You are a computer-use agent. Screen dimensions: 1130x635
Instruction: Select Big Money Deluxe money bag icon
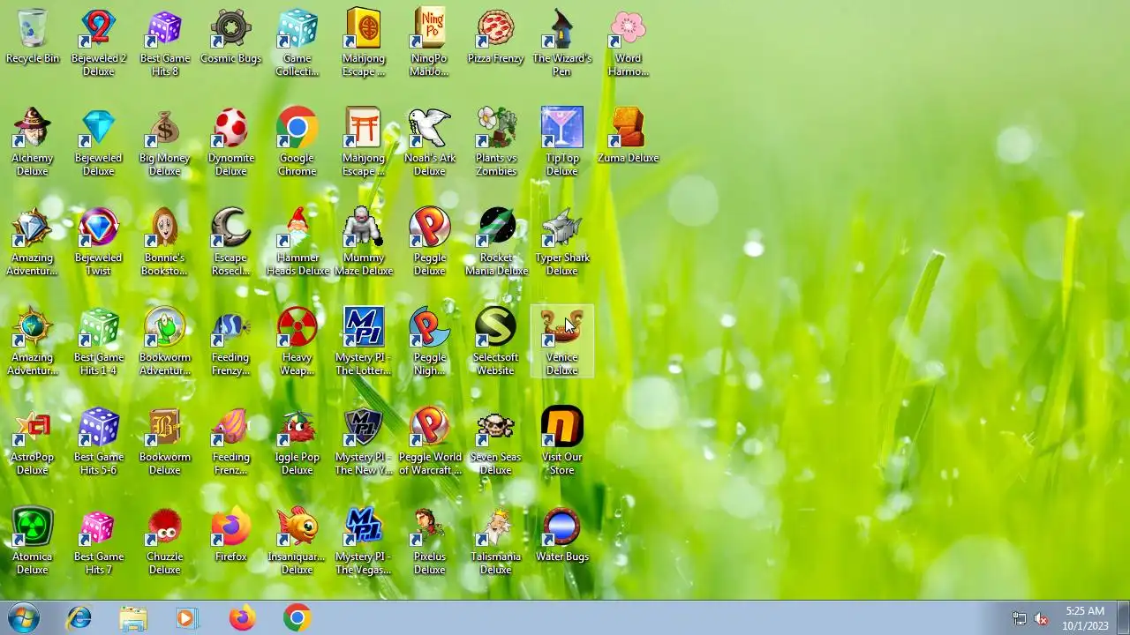click(x=164, y=128)
